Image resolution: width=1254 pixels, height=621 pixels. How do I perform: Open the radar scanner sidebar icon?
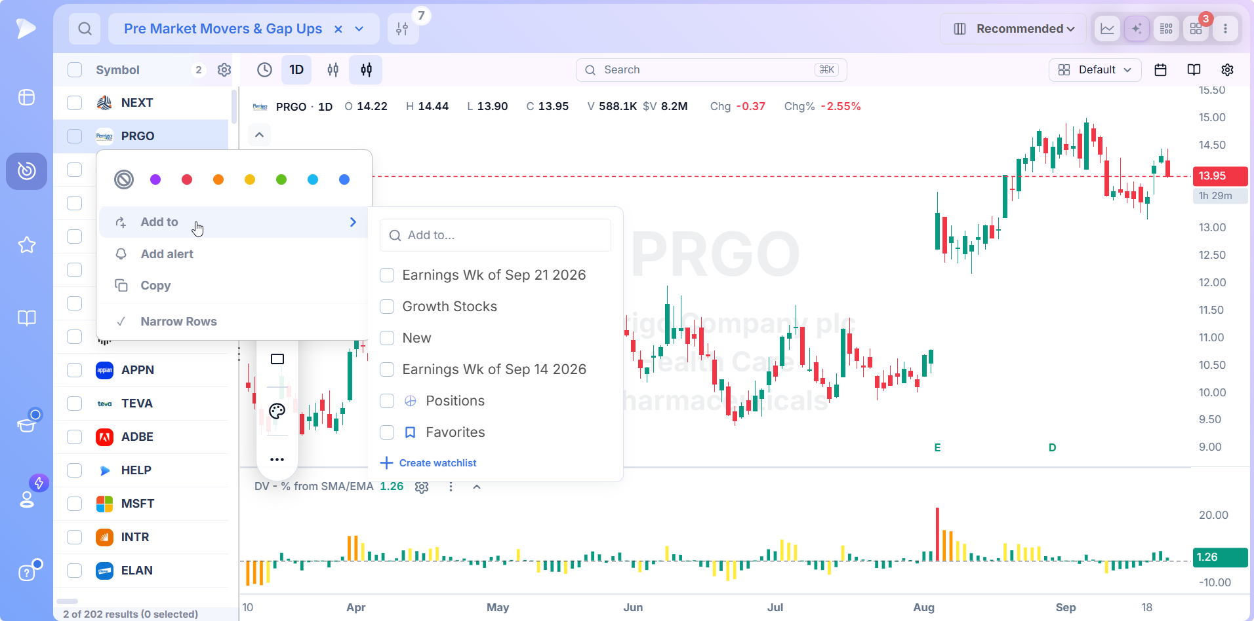coord(26,171)
